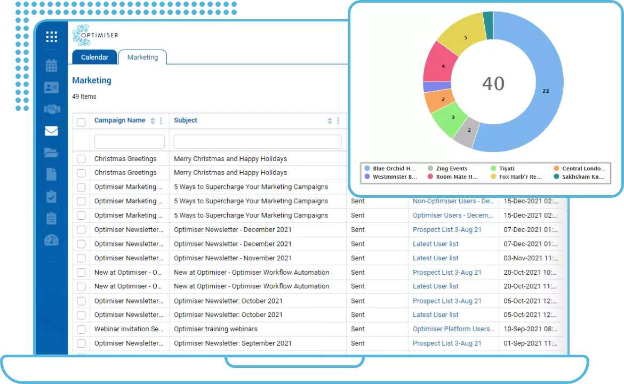The width and height of the screenshot is (624, 384).
Task: Open the Subject column options menu
Action: (338, 121)
